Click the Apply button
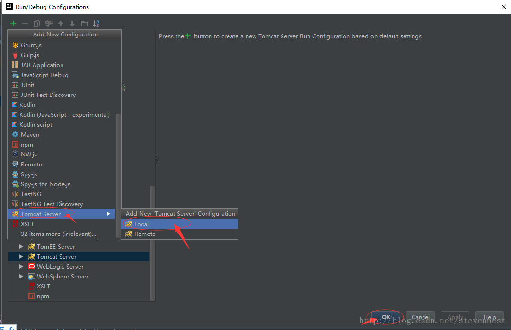 point(455,317)
